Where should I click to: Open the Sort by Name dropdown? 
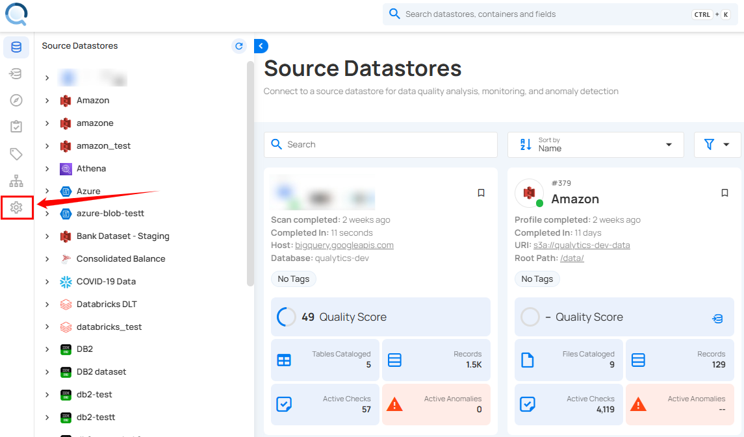point(595,145)
